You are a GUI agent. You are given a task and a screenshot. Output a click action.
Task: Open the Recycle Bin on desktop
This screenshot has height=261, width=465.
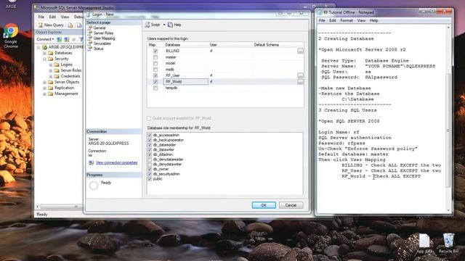tap(448, 243)
